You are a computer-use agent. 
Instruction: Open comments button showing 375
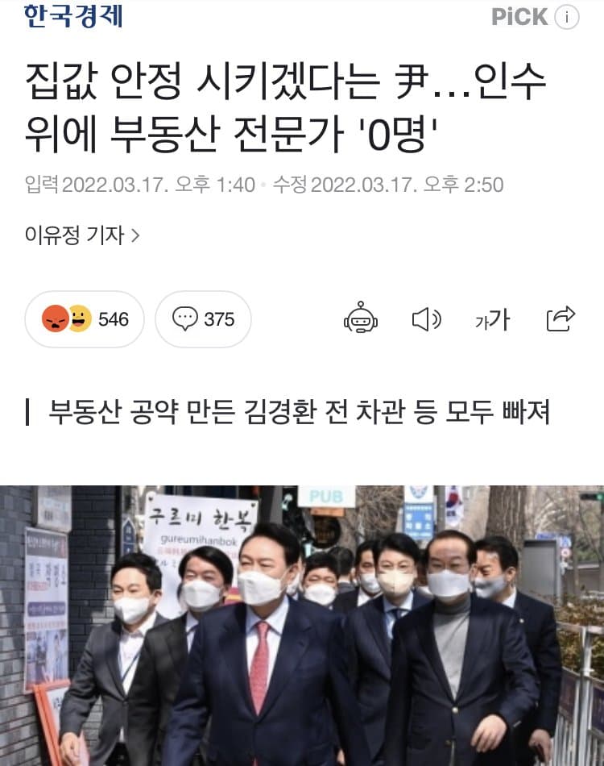coord(203,319)
